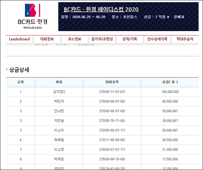Click the rank 1 cell
Screen dimensions: 203x170
click(21, 92)
